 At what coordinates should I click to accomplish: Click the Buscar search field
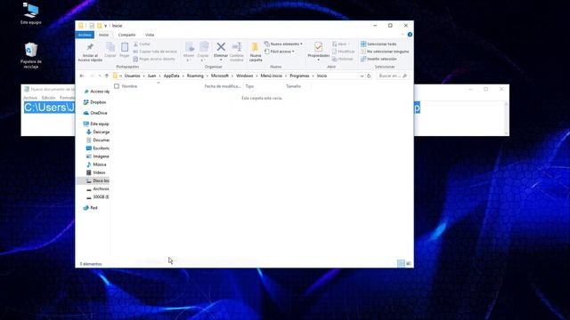(392, 76)
